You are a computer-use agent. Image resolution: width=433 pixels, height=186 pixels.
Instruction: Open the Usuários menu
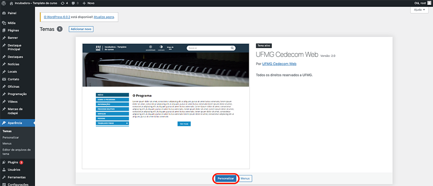coord(14,170)
